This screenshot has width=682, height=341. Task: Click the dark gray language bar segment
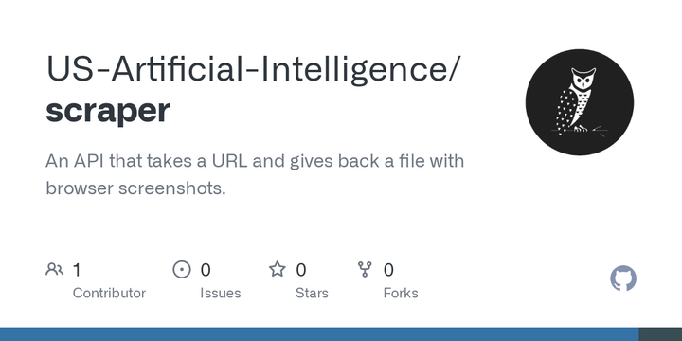tap(660, 334)
